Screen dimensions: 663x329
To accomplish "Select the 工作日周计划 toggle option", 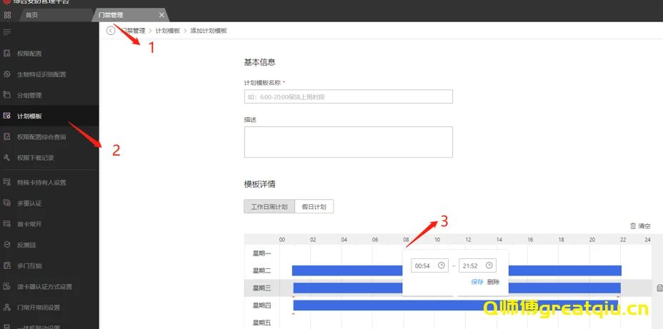I will (269, 207).
